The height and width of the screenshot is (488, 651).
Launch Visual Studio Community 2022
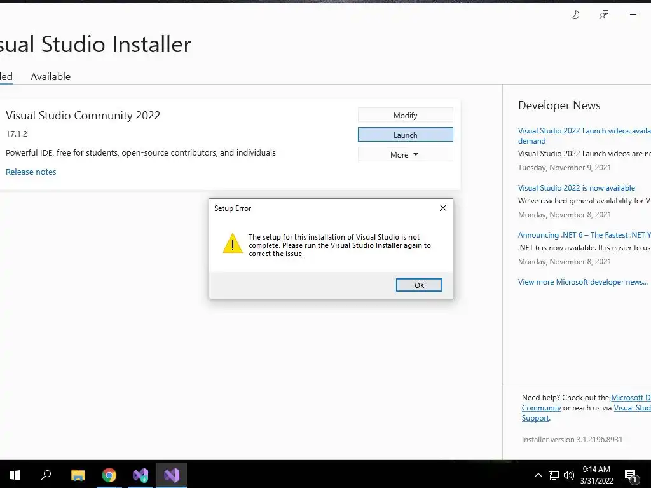coord(405,135)
